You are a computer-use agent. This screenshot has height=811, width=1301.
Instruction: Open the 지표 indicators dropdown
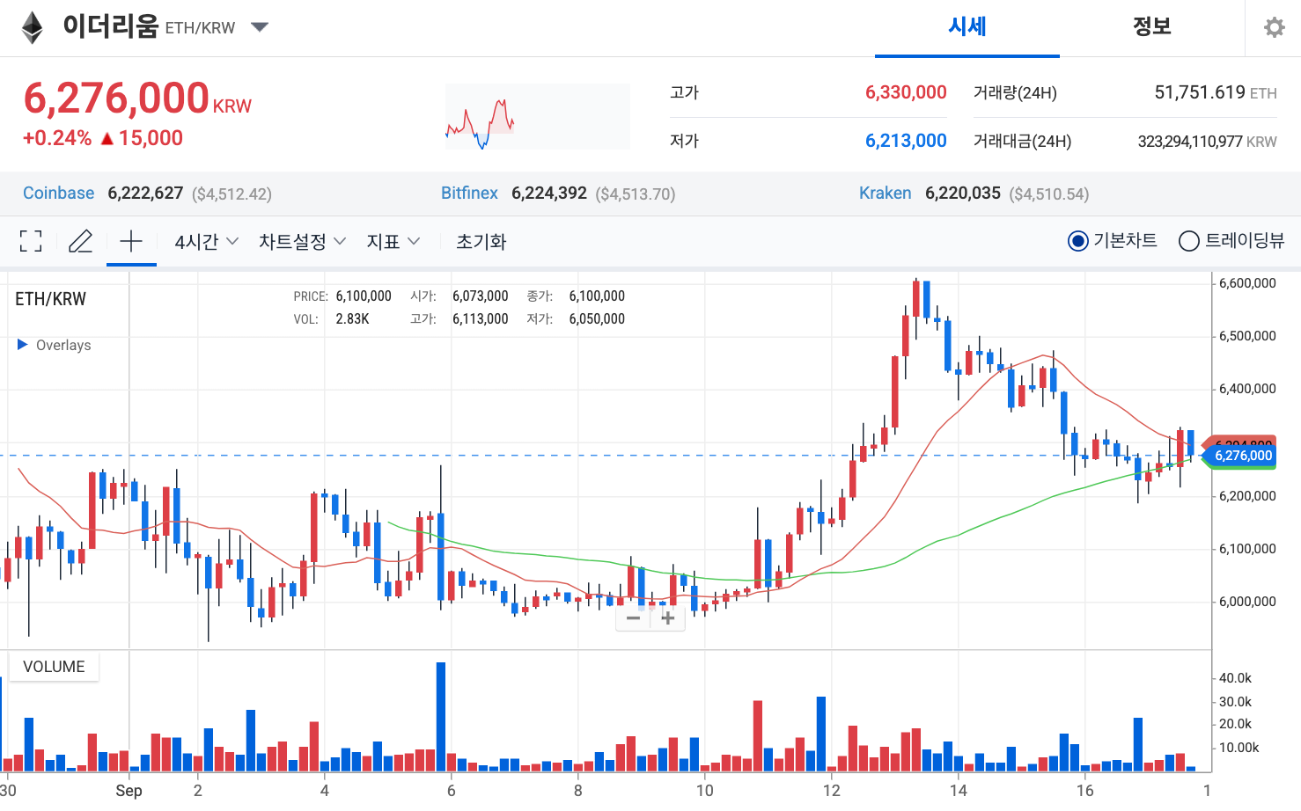pyautogui.click(x=392, y=240)
